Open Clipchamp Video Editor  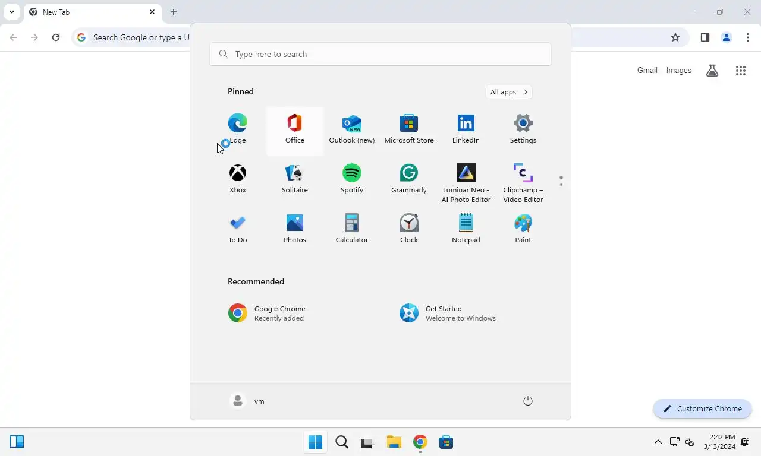click(x=523, y=183)
